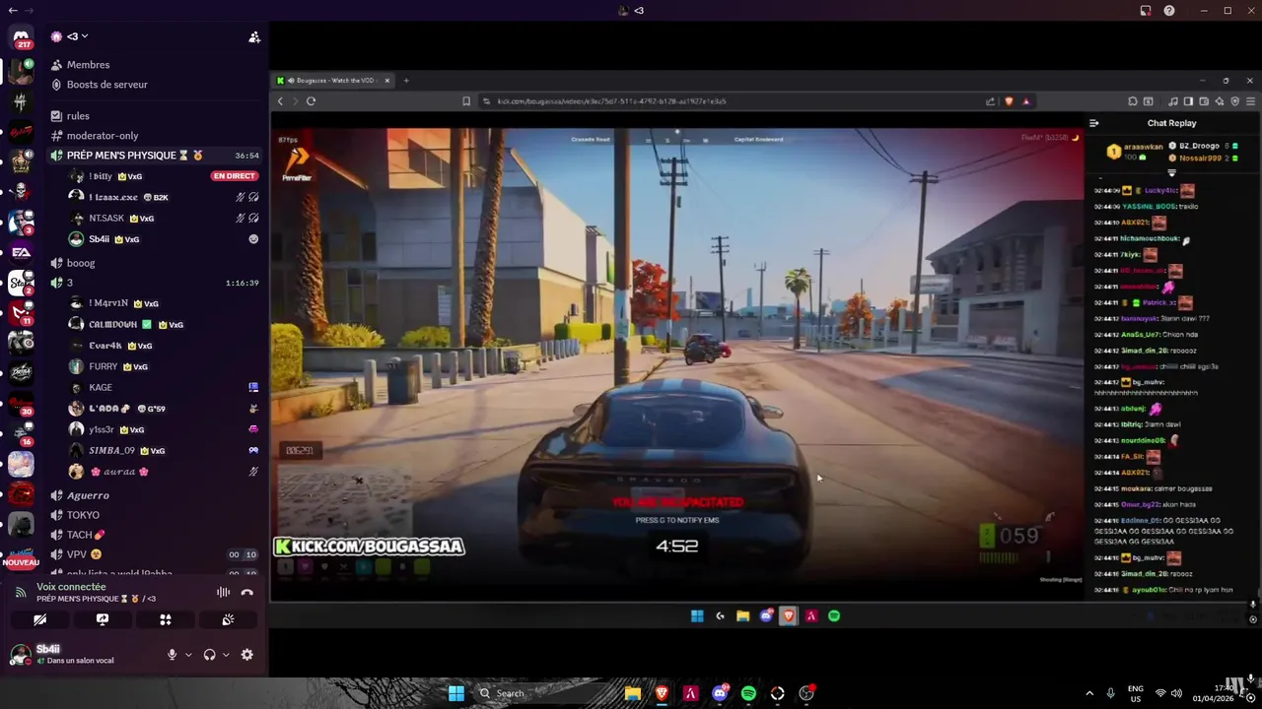Open the activities launcher button
The width and height of the screenshot is (1262, 709).
166,619
